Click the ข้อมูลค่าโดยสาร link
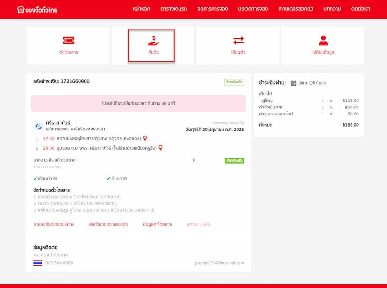Viewport: 387px width, 288px height. [x=157, y=224]
